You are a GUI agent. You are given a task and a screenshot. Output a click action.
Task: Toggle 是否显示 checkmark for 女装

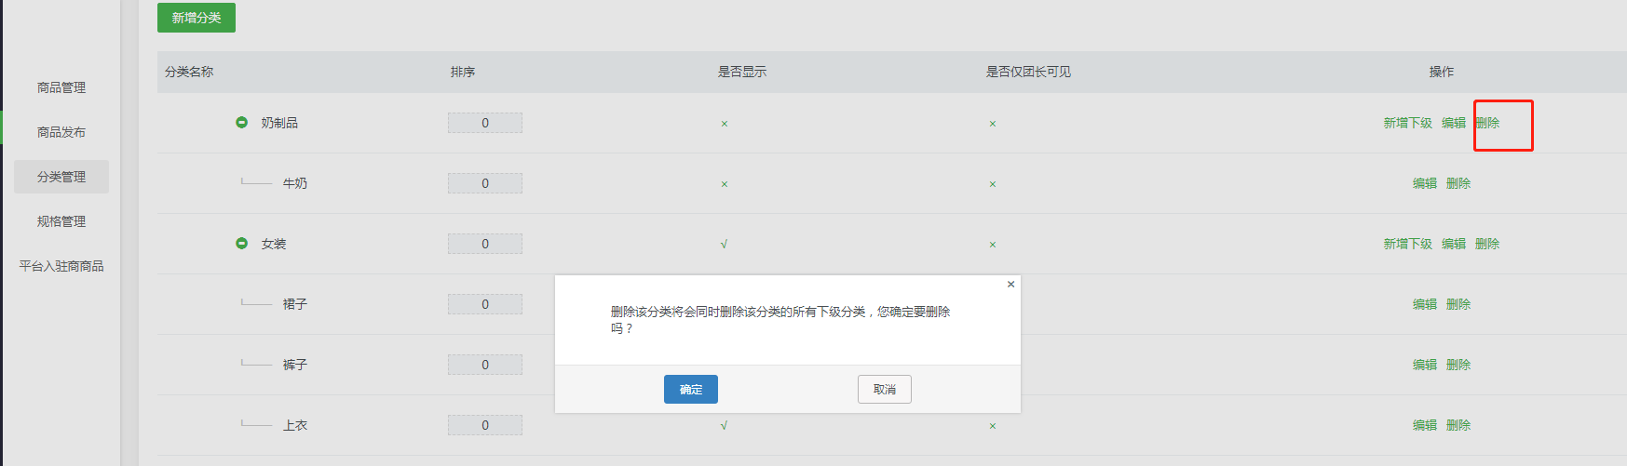(x=724, y=245)
